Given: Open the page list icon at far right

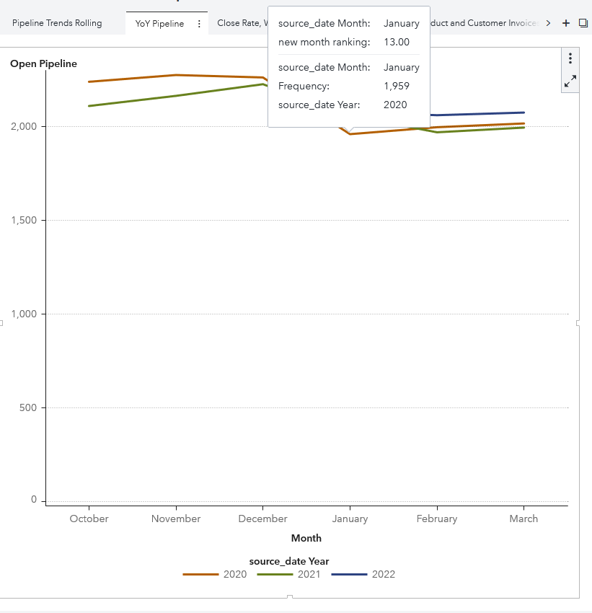Looking at the screenshot, I should pos(583,23).
